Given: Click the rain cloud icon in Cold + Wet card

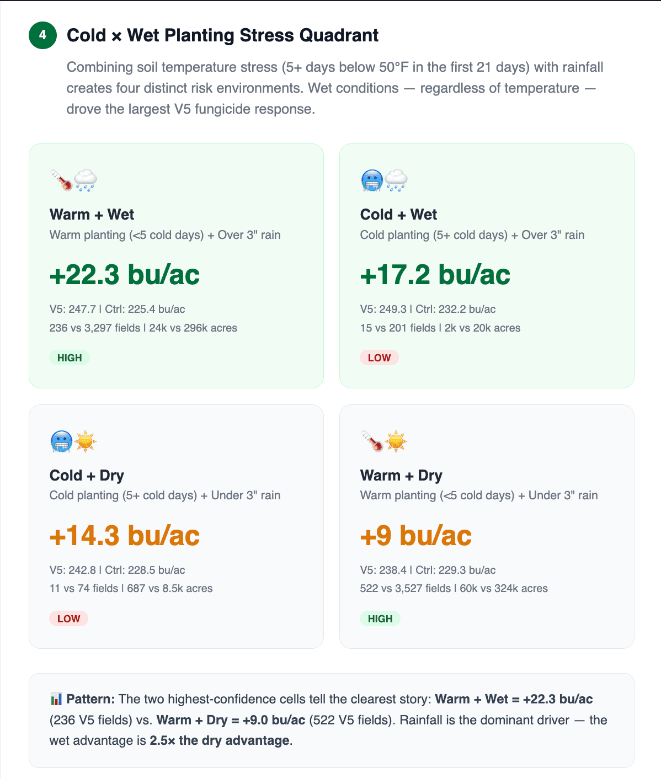Looking at the screenshot, I should pos(396,180).
